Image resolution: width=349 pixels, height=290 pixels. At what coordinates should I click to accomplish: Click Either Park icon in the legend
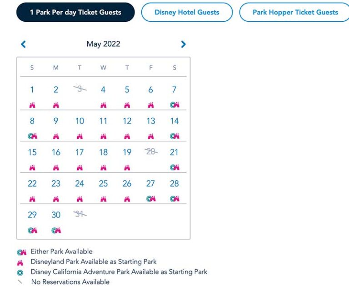21,252
